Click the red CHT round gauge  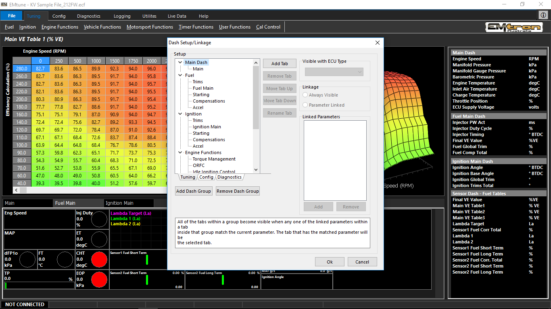(x=99, y=260)
